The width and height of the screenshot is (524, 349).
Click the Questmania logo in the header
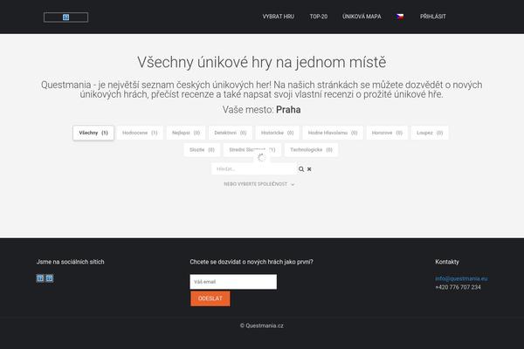pyautogui.click(x=65, y=17)
